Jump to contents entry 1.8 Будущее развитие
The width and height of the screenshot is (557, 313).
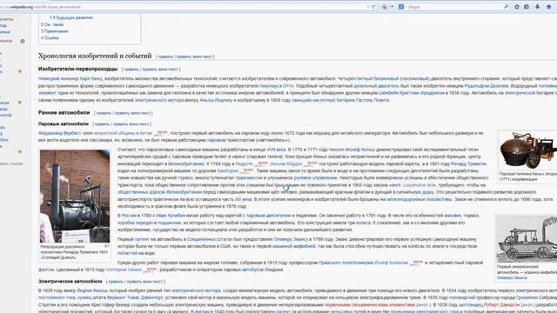click(71, 17)
